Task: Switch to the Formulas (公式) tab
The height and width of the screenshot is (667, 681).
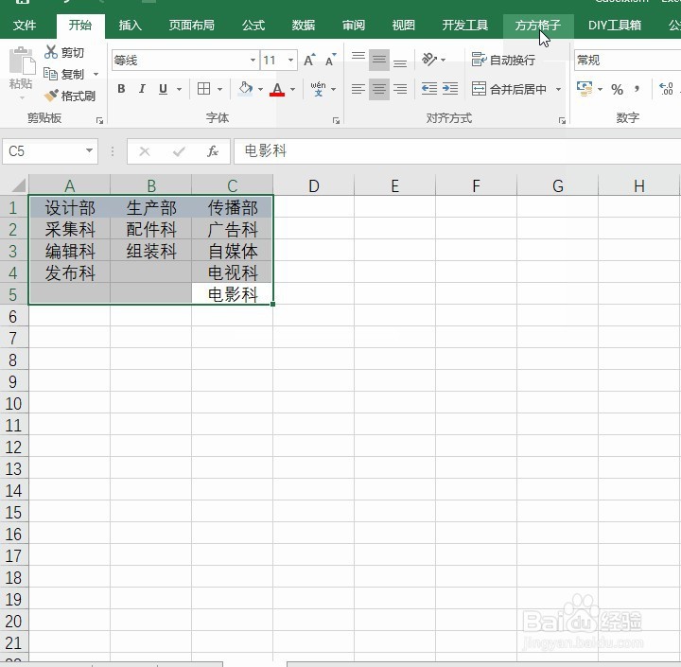Action: (253, 26)
